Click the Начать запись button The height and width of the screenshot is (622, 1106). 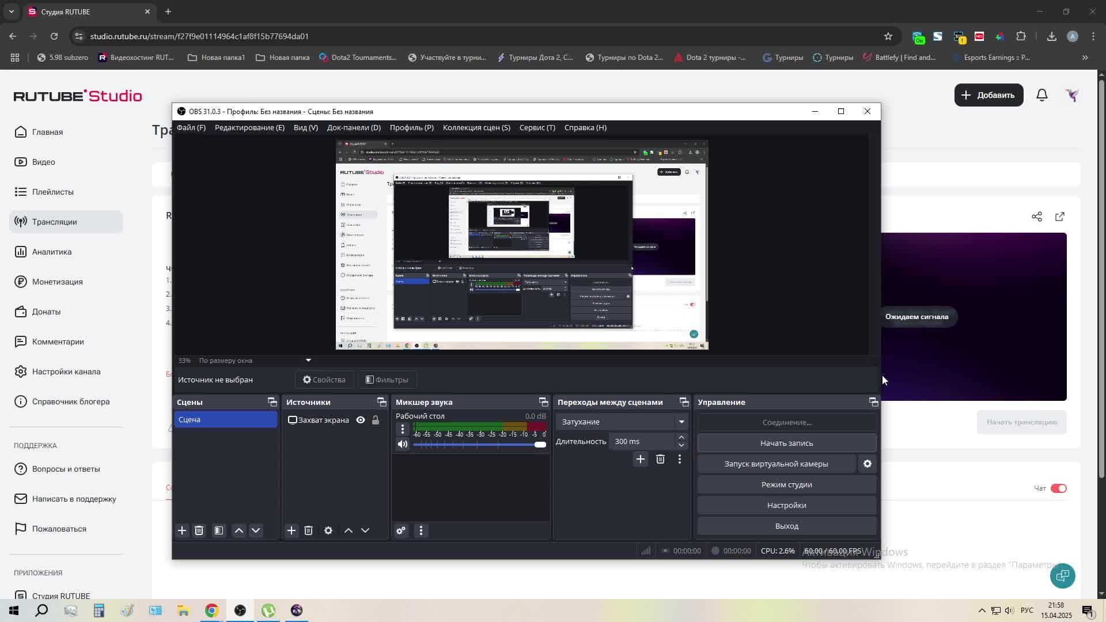tap(786, 443)
